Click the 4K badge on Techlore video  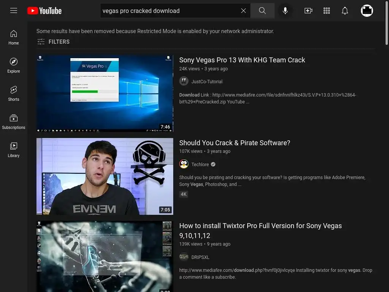[x=183, y=194]
